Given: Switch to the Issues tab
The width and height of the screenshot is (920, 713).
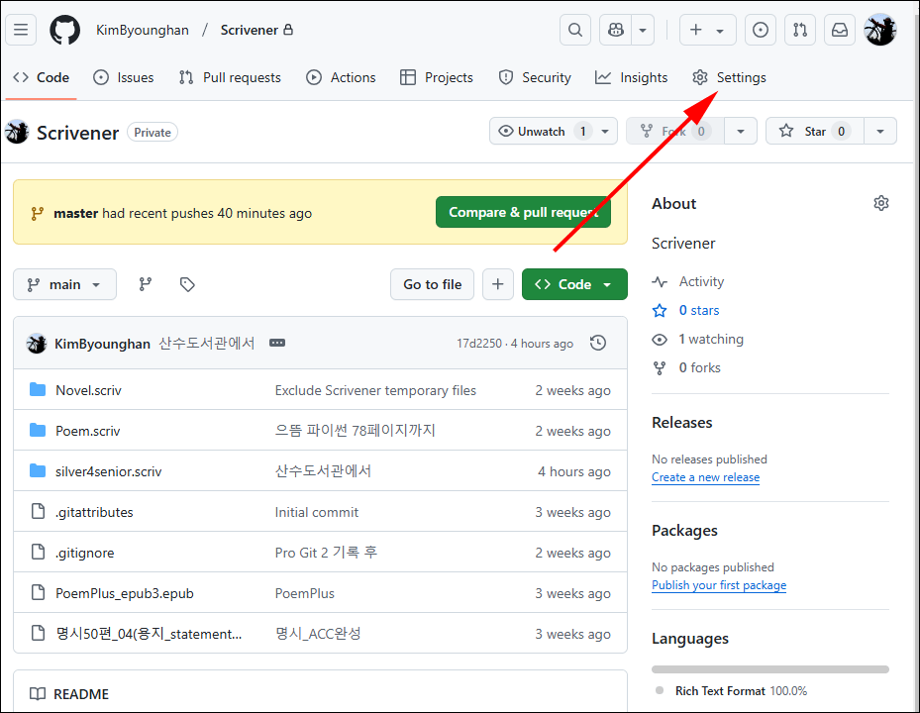Looking at the screenshot, I should point(124,77).
